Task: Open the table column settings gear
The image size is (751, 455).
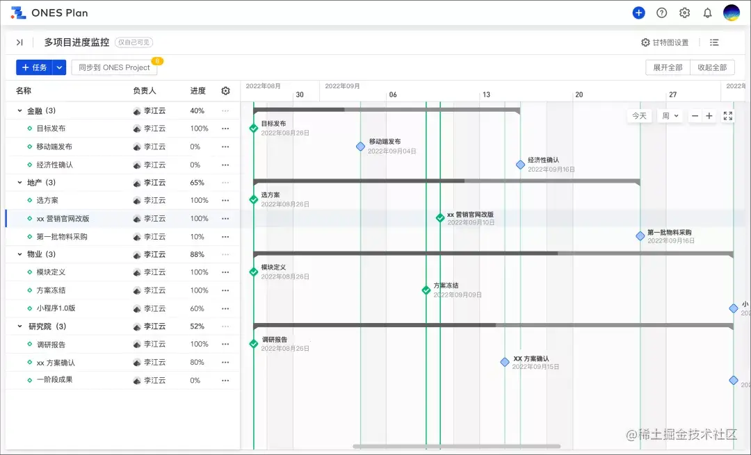Action: 225,91
